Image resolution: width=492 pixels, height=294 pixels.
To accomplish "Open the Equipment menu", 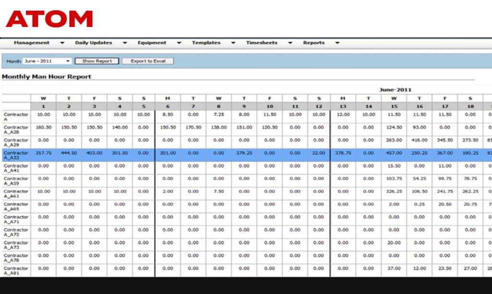I will click(152, 43).
